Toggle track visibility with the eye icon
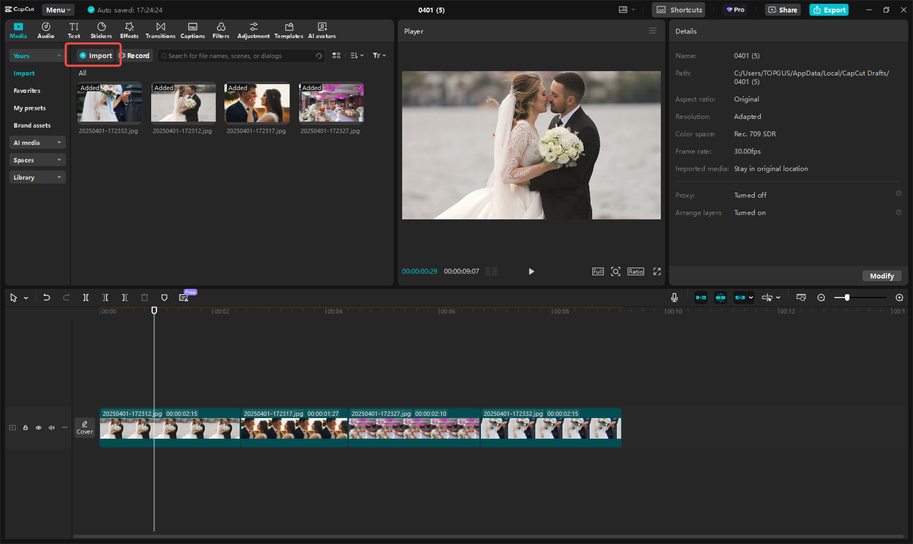The image size is (913, 544). click(x=38, y=428)
